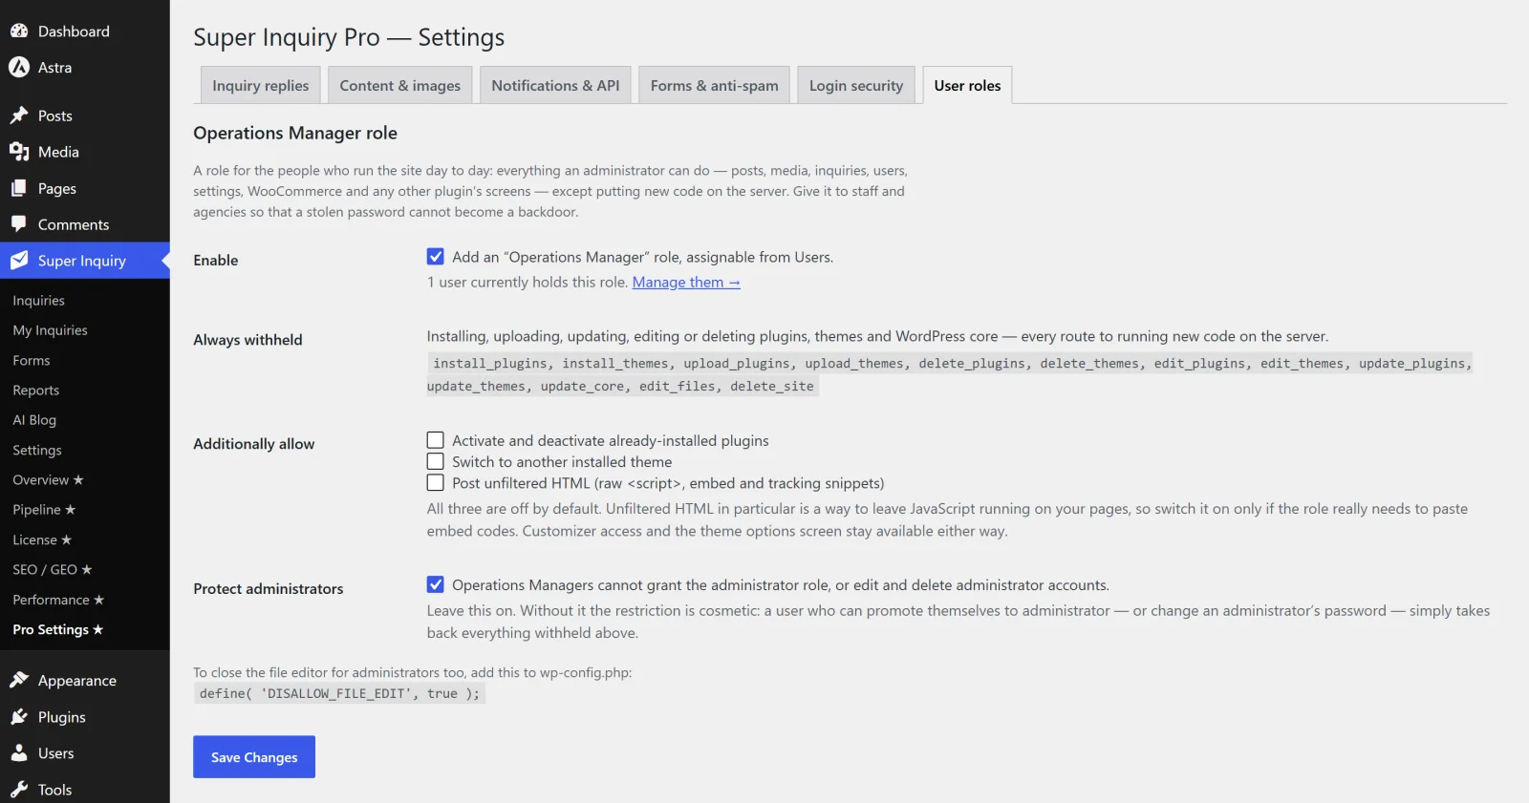Open My Inquiries submenu item
Viewport: 1529px width, 803px height.
coord(50,330)
